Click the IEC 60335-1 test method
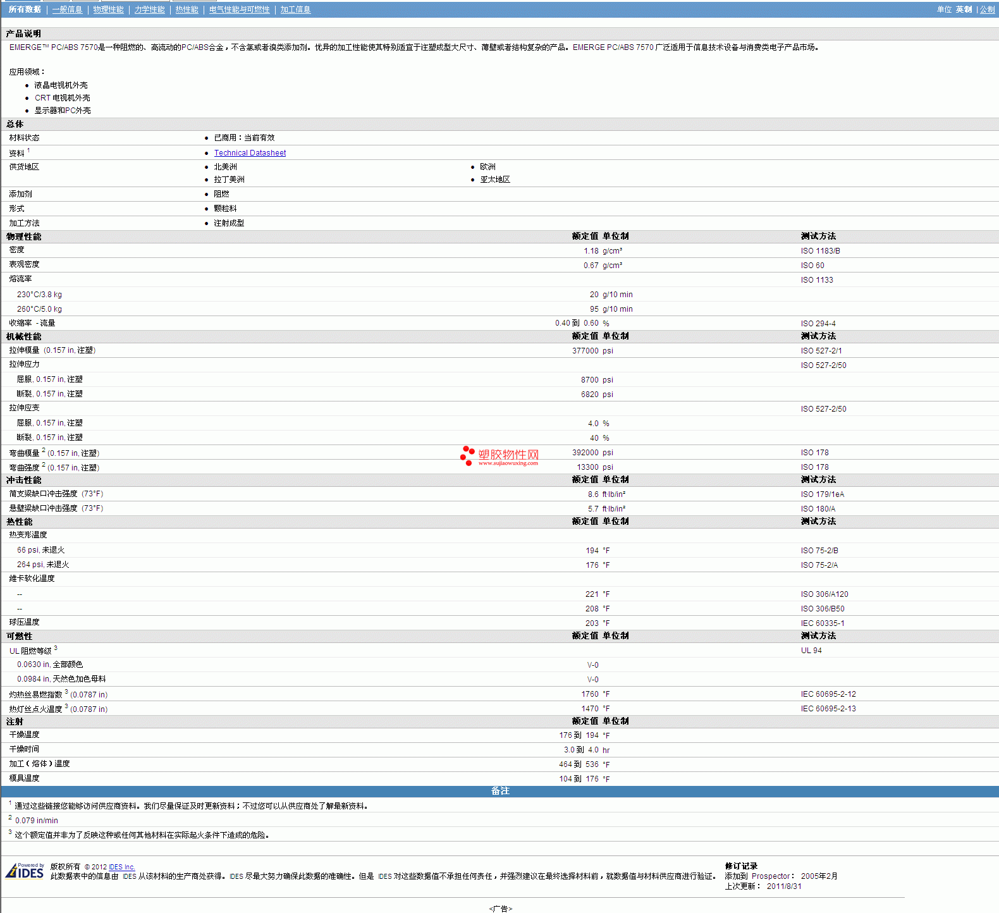 point(822,623)
